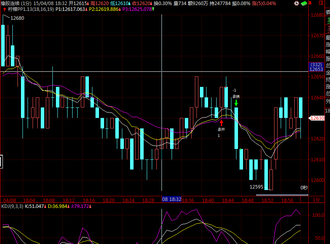This screenshot has height=244, width=330.
Task: Open the (1分) period selector in title
Action: click(x=26, y=3)
